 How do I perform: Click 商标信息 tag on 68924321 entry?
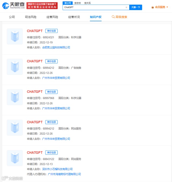coord(51,31)
